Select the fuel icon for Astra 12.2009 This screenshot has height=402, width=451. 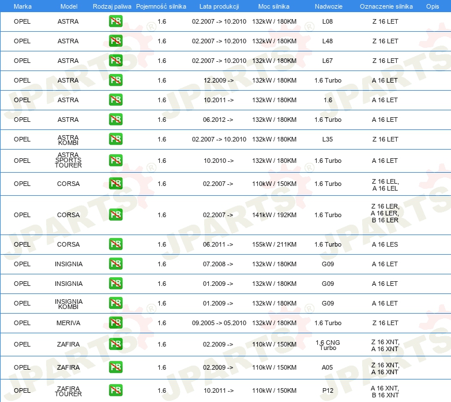pyautogui.click(x=115, y=80)
